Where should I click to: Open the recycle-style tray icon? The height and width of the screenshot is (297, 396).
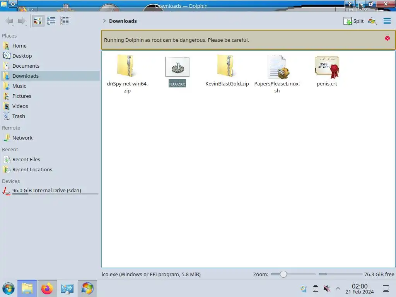click(304, 288)
